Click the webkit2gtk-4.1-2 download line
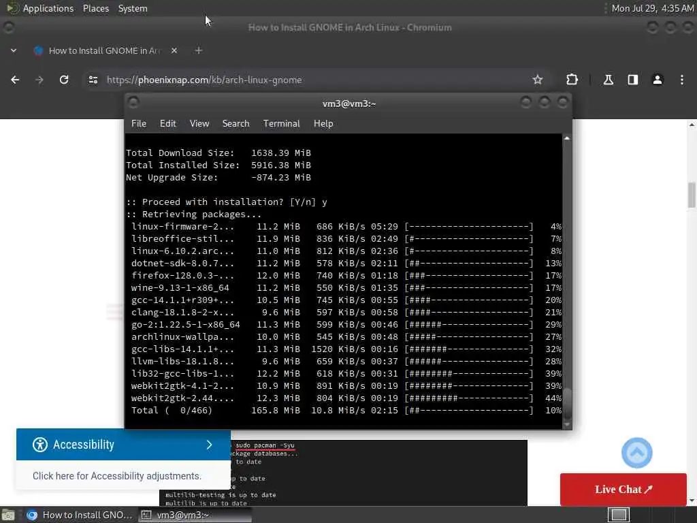This screenshot has width=697, height=523. click(x=346, y=385)
